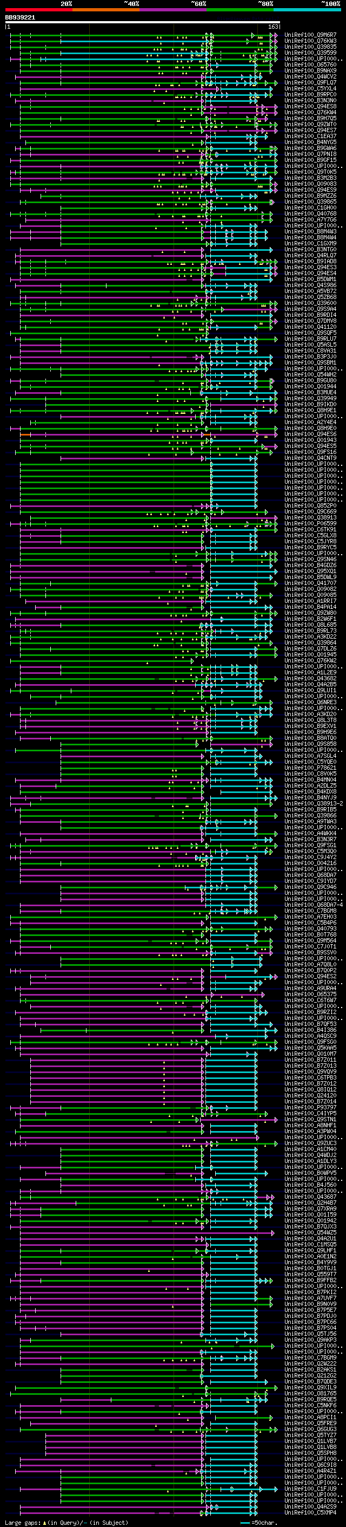Viewport: 346px width, 1527px height.
Task: Select the UniRef100_A8PCI1 label
Action: coord(310,1416)
